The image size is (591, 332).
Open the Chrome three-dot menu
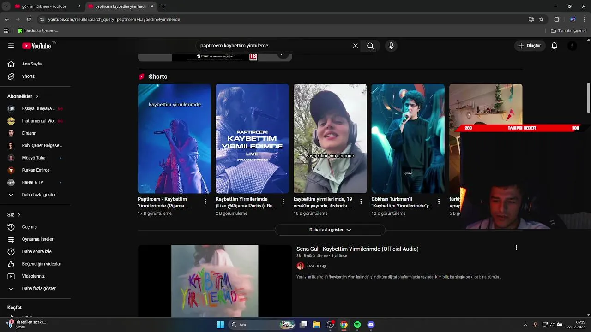coord(585,19)
